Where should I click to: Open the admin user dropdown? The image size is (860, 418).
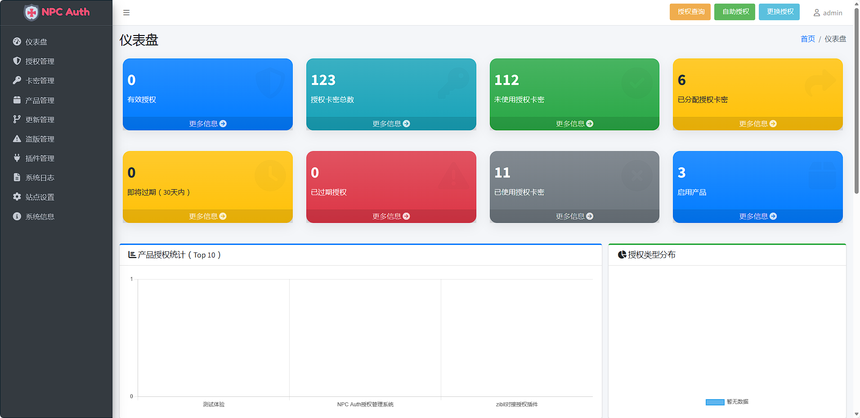tap(828, 13)
